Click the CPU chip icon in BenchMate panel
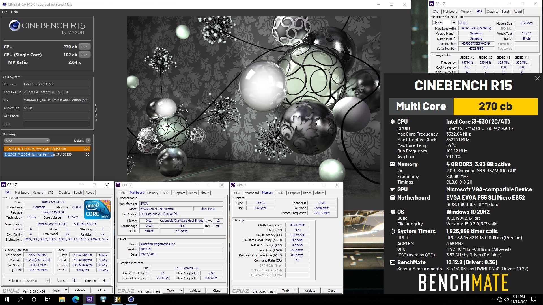 [393, 122]
